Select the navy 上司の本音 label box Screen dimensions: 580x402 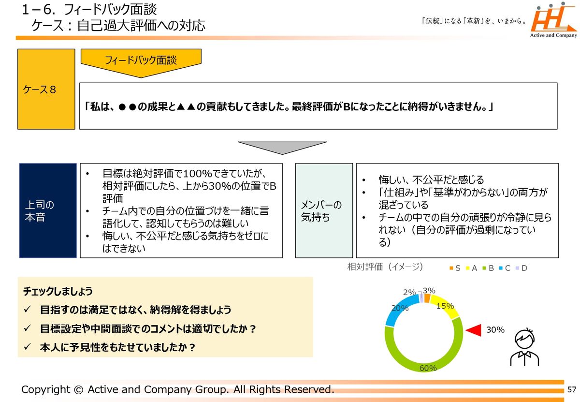click(48, 210)
